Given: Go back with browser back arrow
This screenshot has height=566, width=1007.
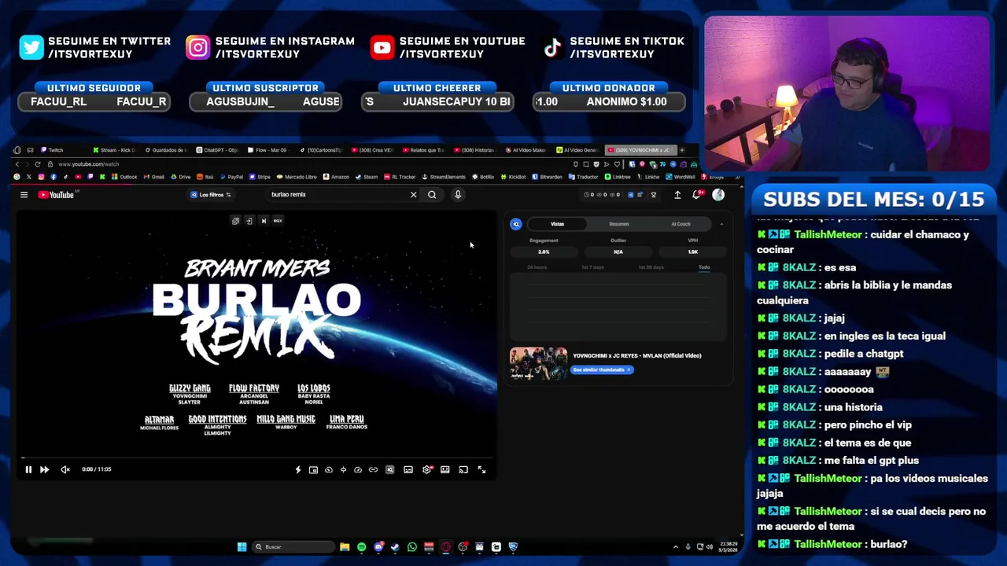Looking at the screenshot, I should click(x=17, y=164).
